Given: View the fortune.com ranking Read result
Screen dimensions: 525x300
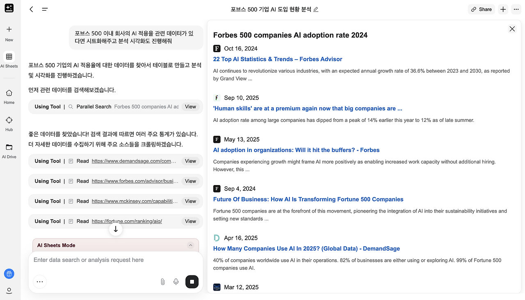Looking at the screenshot, I should point(190,221).
